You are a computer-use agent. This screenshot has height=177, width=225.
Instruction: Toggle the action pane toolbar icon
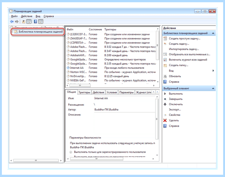pos(41,22)
